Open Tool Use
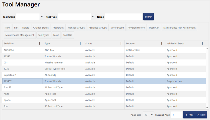Screen dimensions: 210x120 tap(68, 35)
